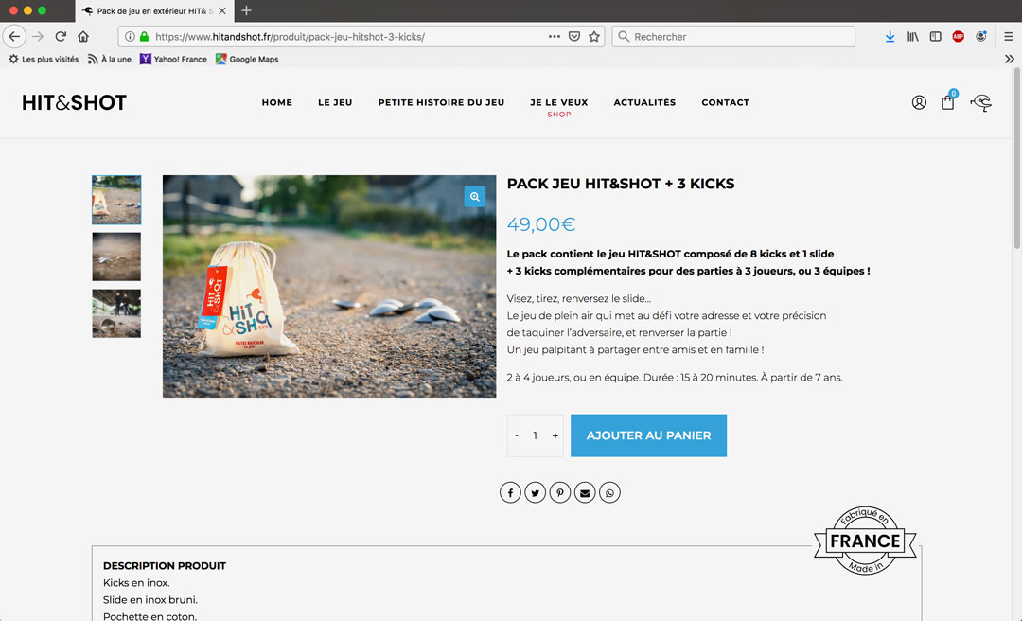1022x621 pixels.
Task: Open Les plus visités bookmarks
Action: coord(44,59)
